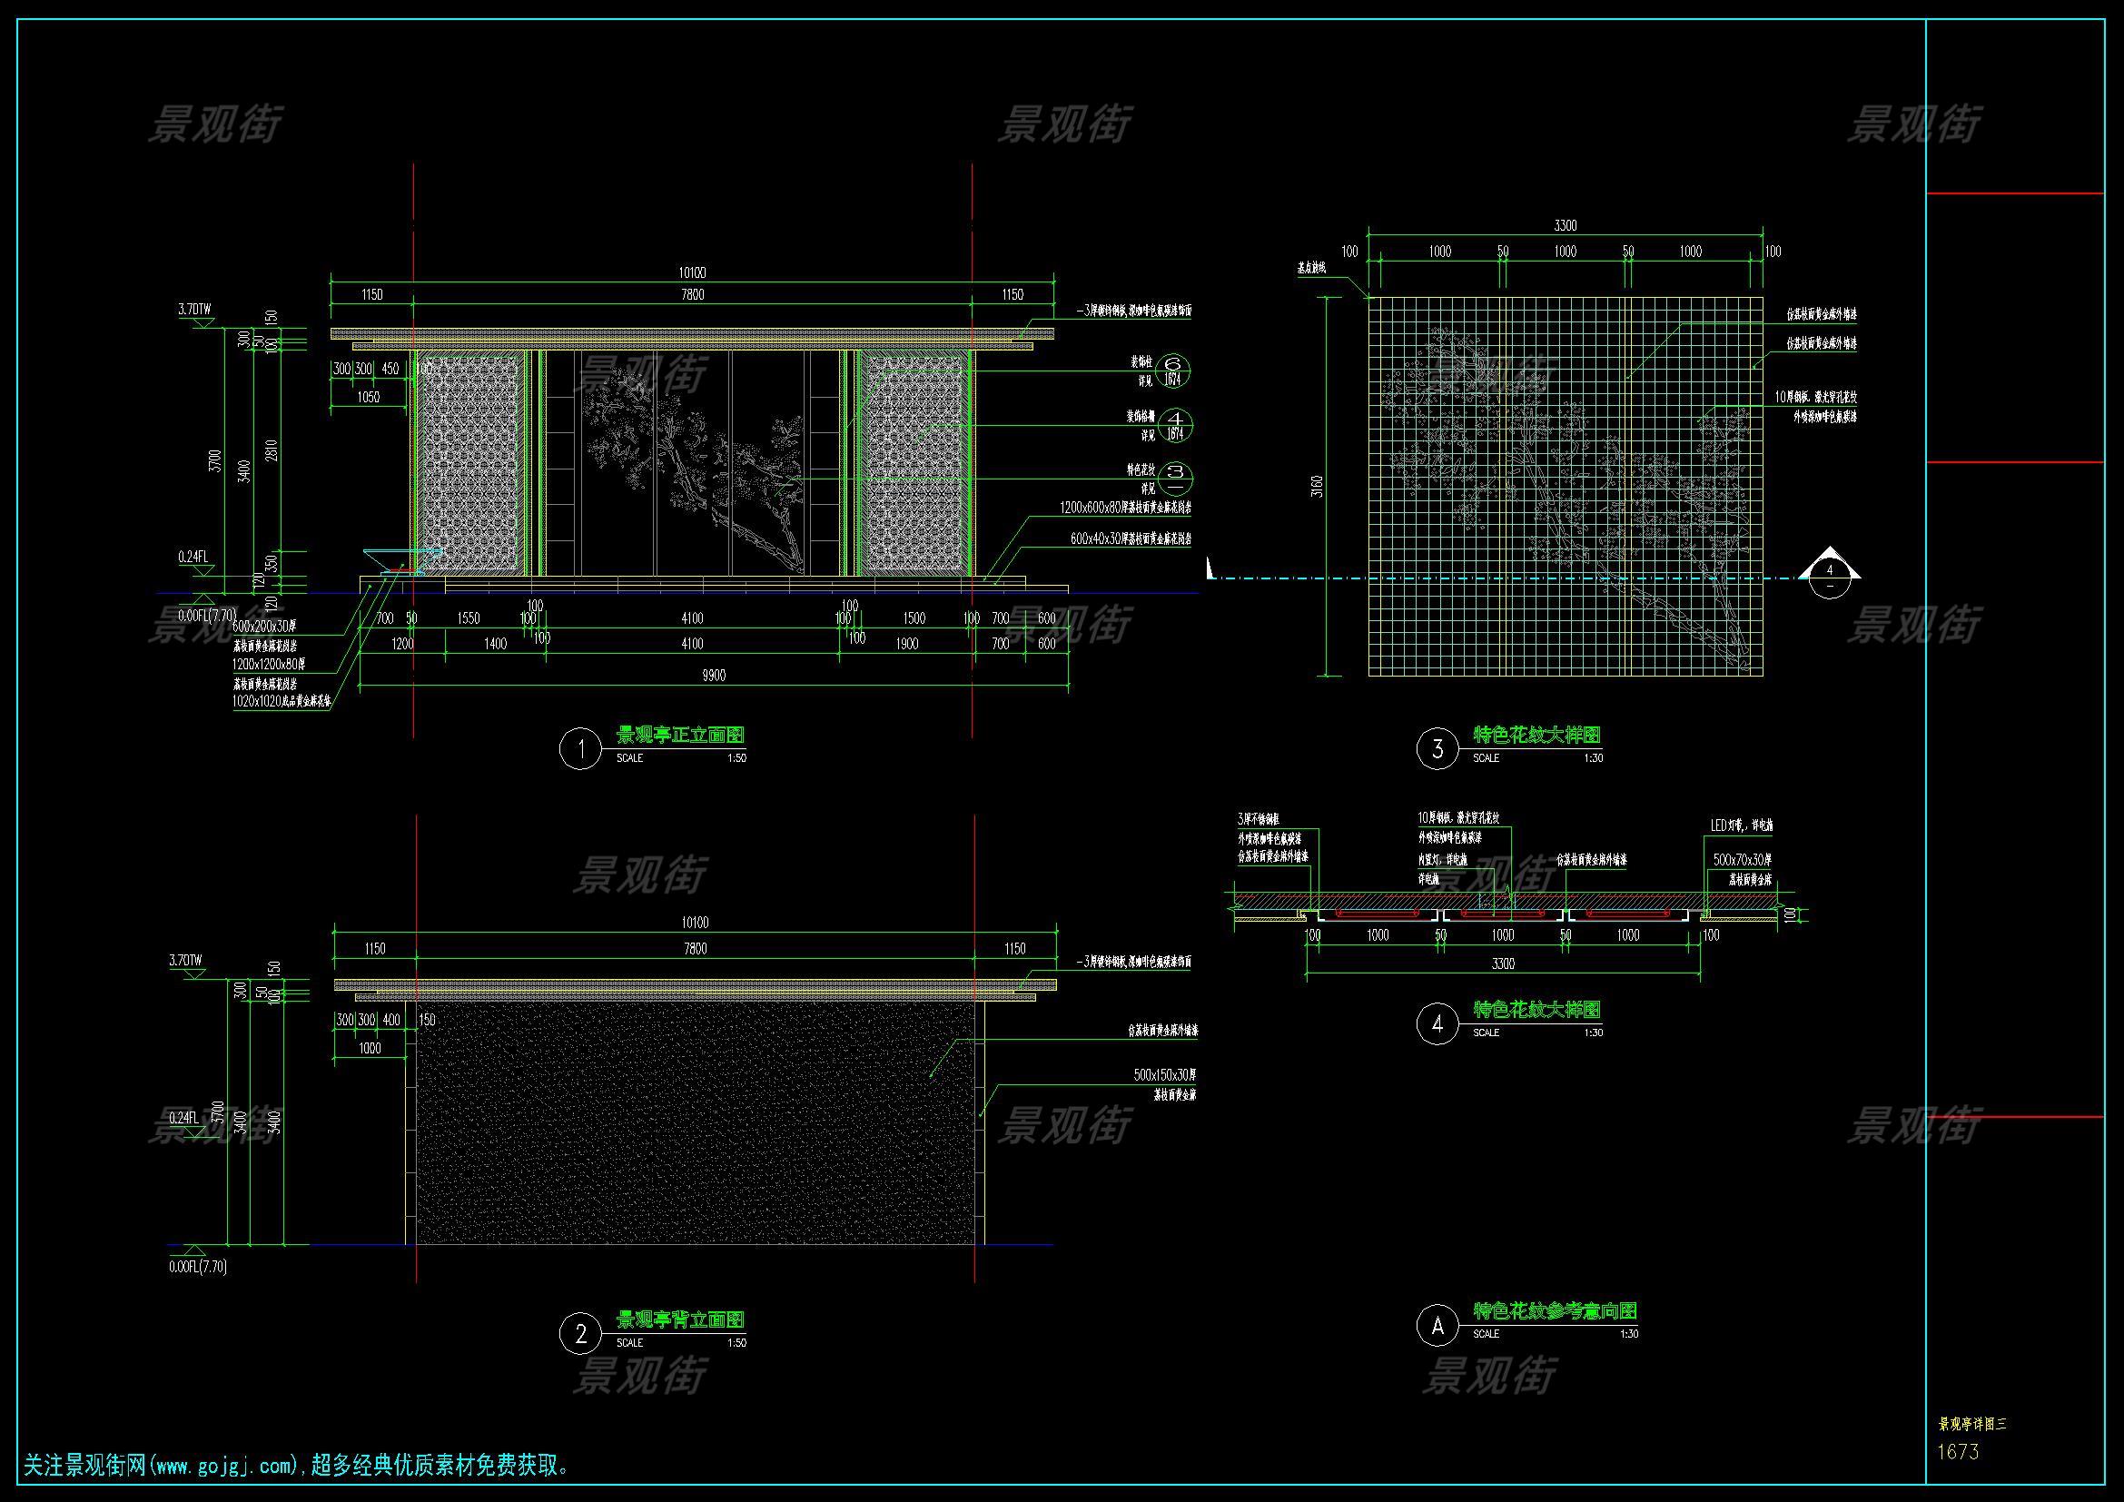Click the 景观亭详图三 sheet name text
2124x1502 pixels.
[1972, 1425]
